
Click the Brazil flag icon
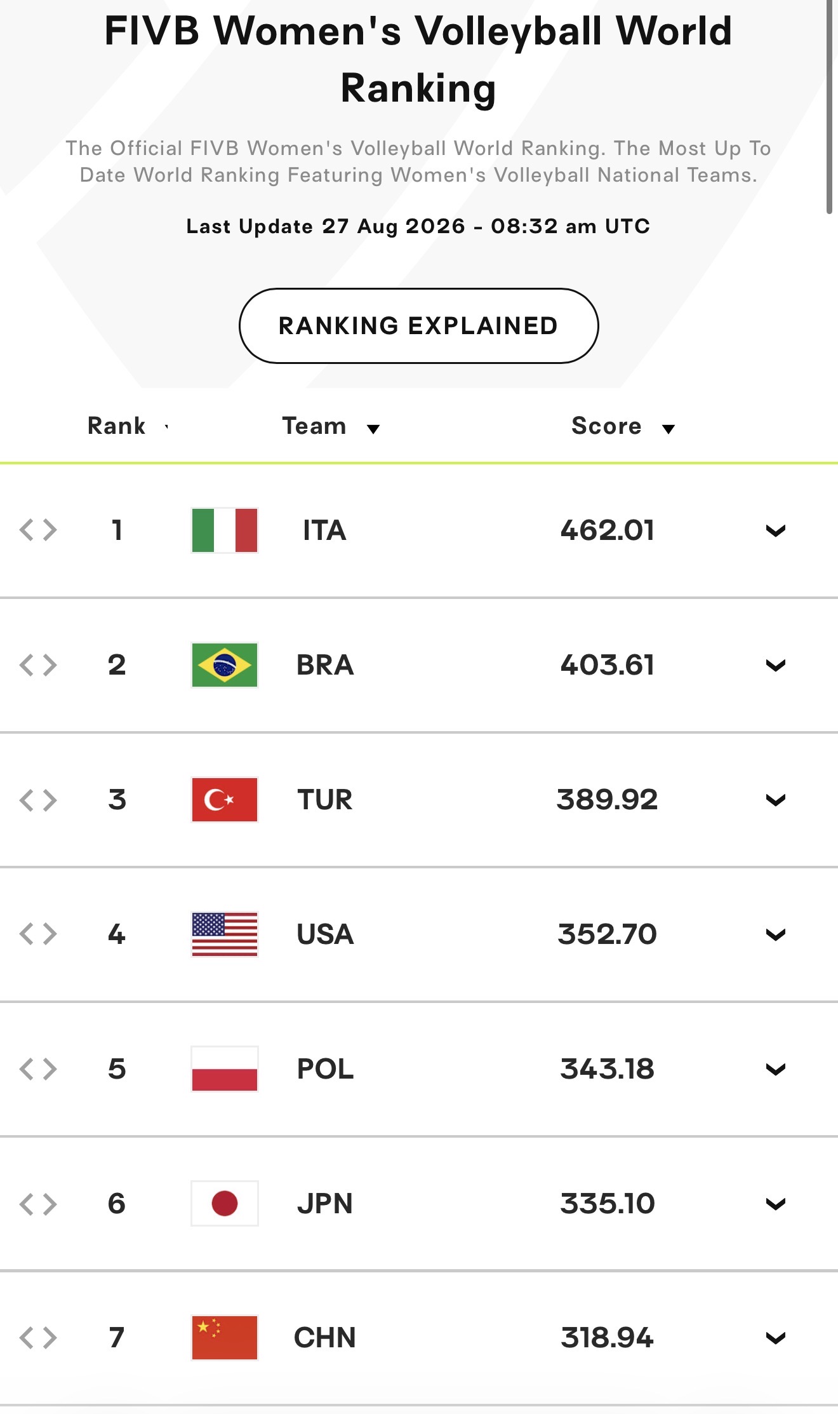point(225,665)
